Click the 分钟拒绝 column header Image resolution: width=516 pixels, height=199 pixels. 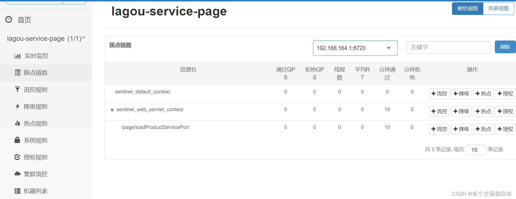tap(412, 73)
